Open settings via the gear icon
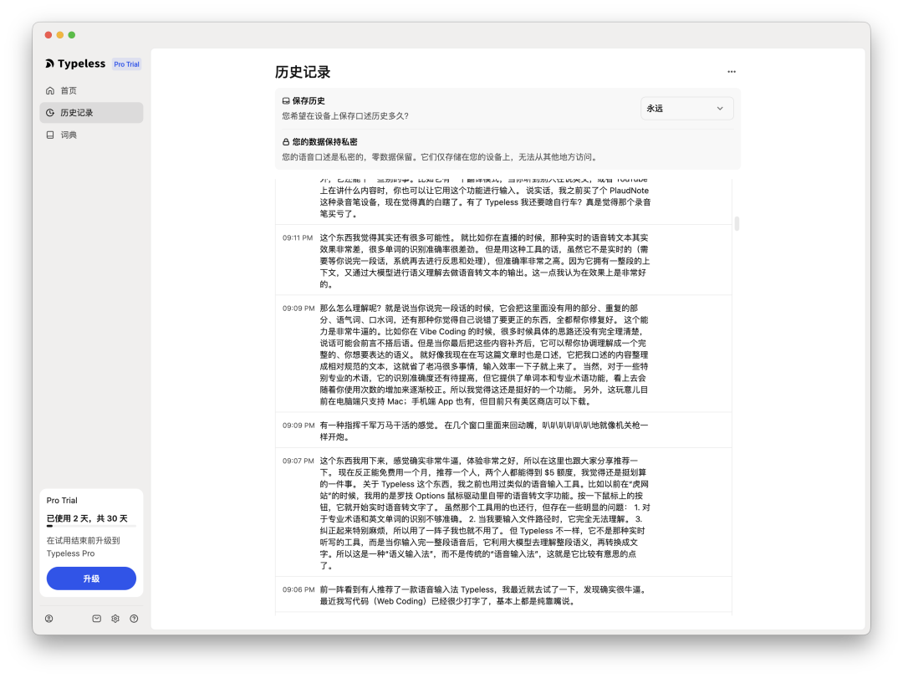Image resolution: width=903 pixels, height=678 pixels. 115,619
